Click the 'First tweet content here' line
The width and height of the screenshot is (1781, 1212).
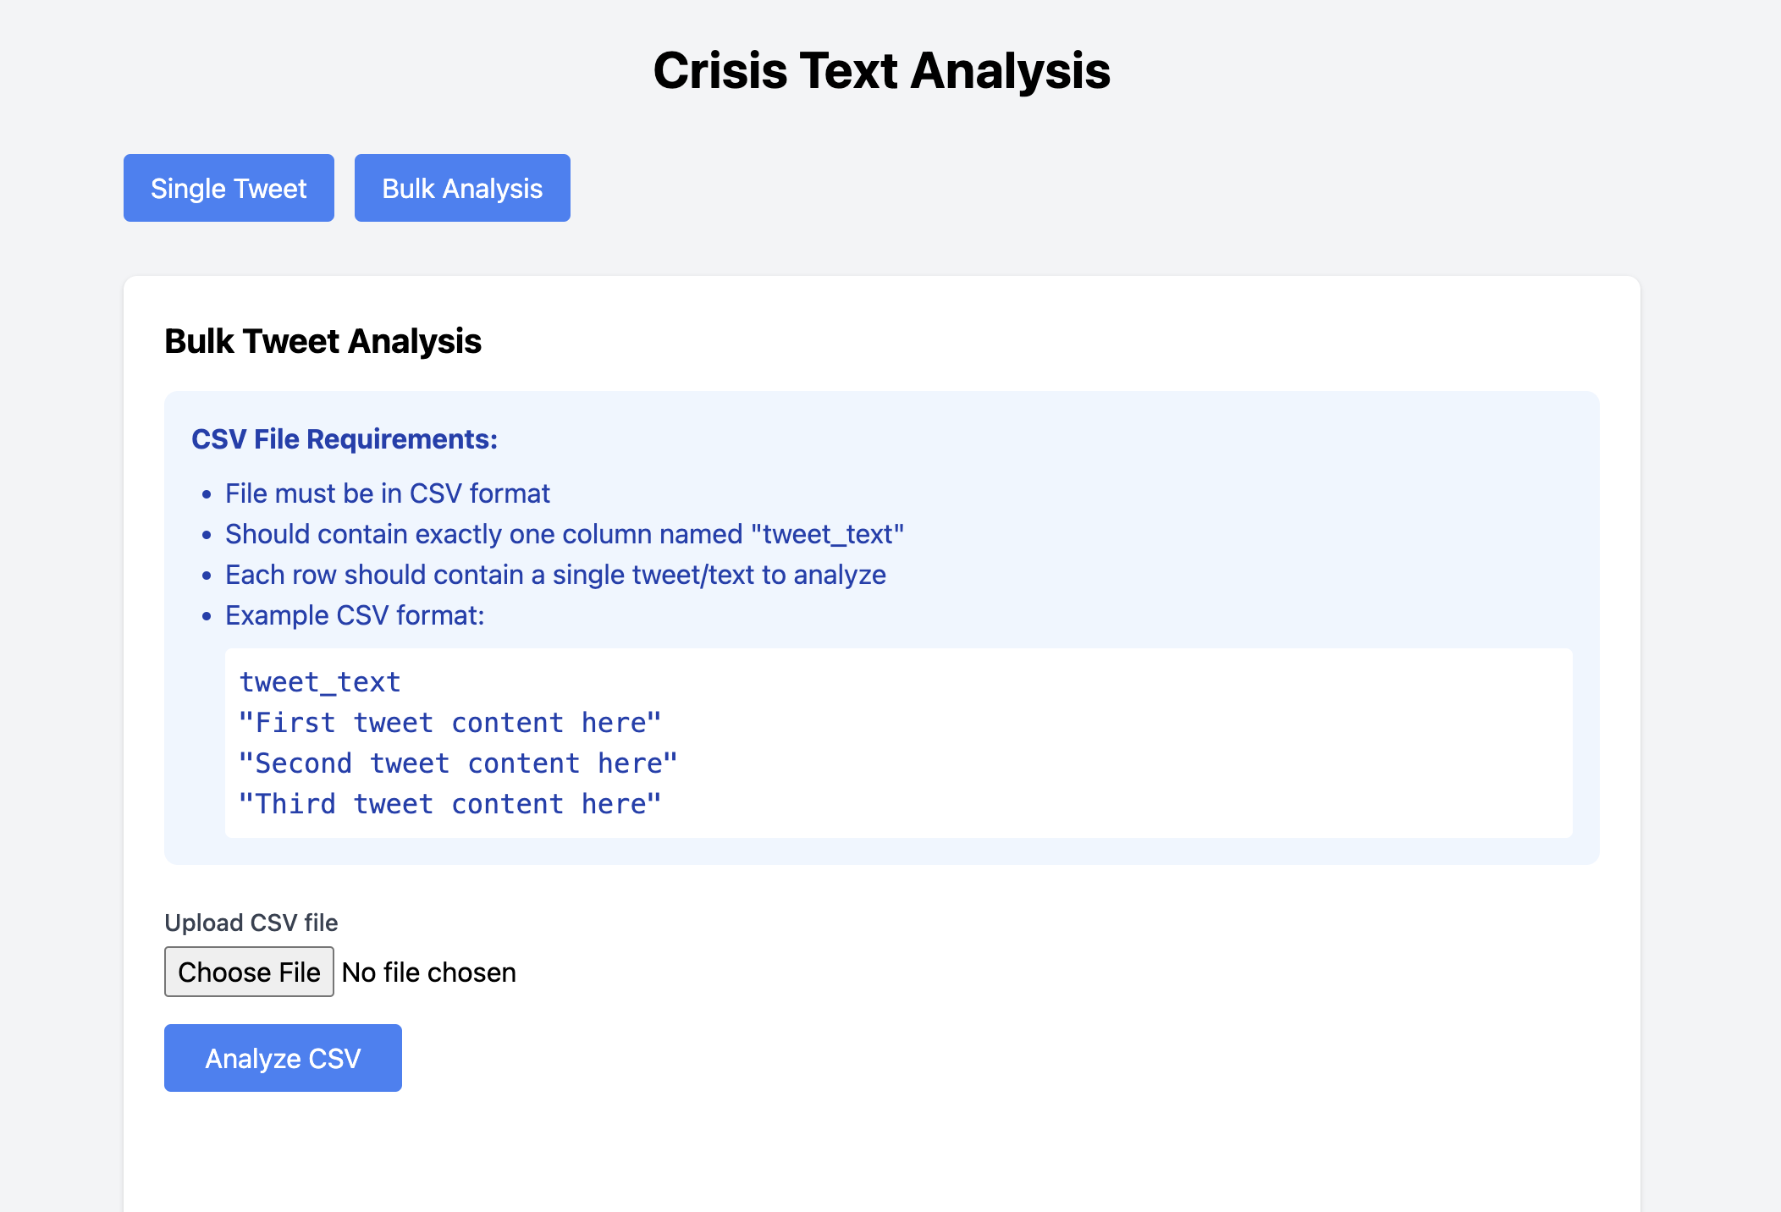coord(449,723)
